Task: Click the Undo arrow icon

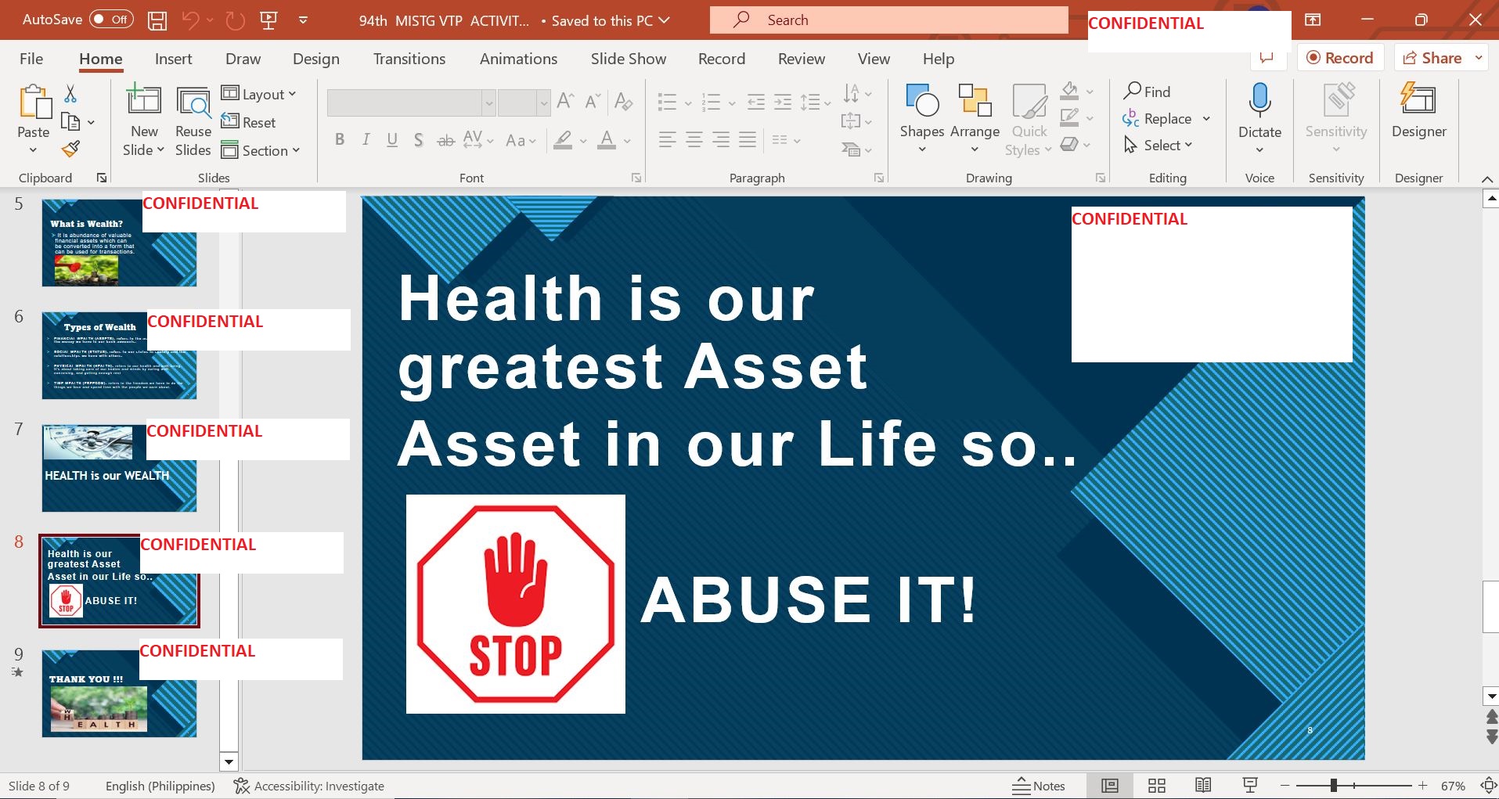Action: pyautogui.click(x=190, y=20)
